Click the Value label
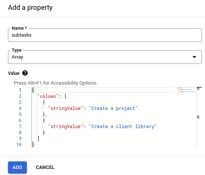The height and width of the screenshot is (175, 205). click(14, 73)
